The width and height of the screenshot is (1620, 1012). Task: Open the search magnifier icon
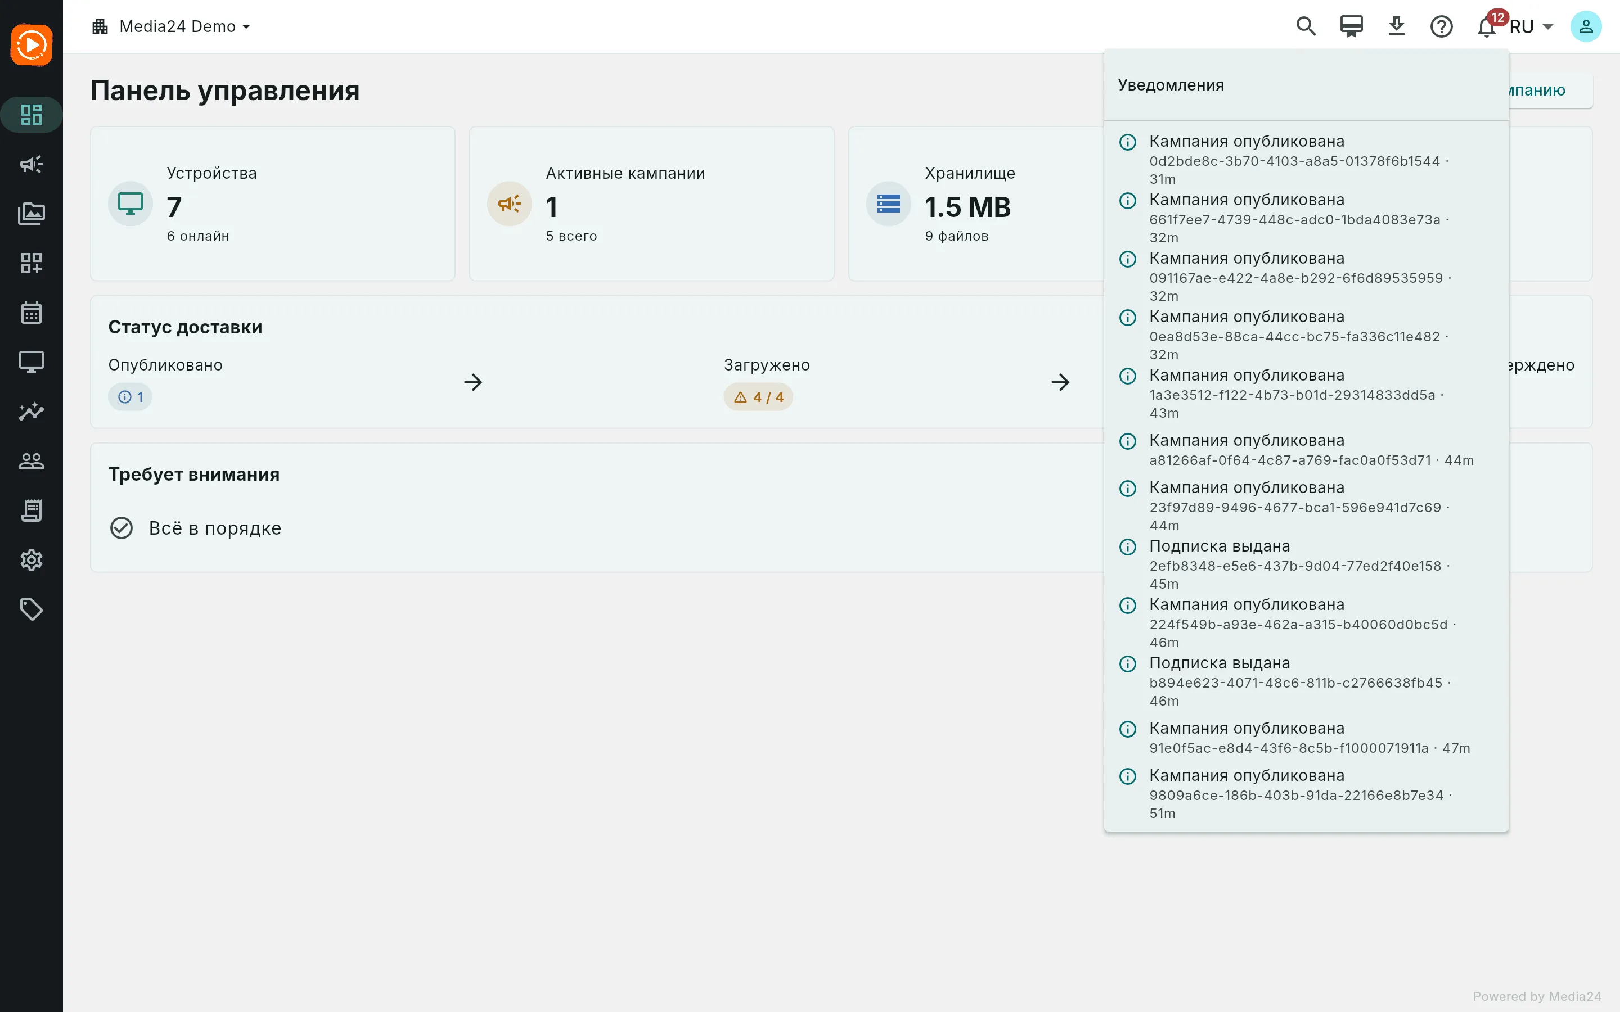(1306, 27)
